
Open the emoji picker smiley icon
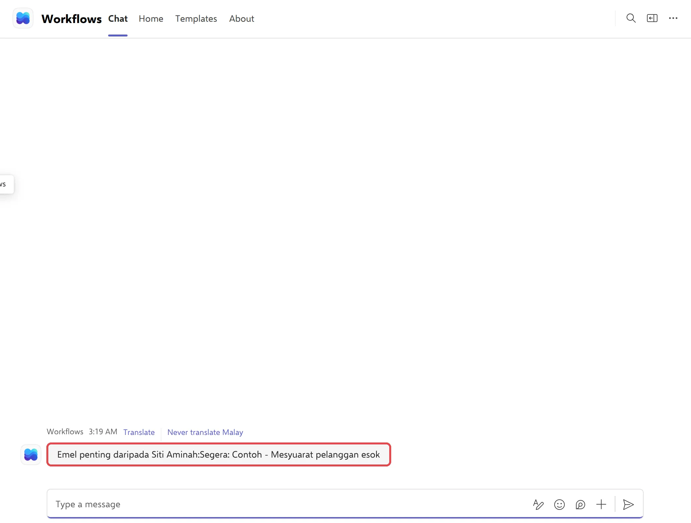(x=559, y=504)
